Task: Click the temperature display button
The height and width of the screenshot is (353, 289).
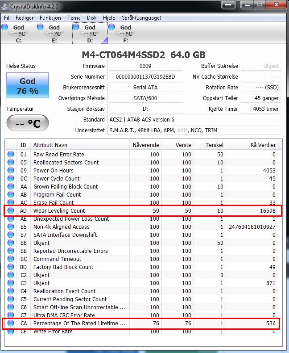Action: [27, 123]
